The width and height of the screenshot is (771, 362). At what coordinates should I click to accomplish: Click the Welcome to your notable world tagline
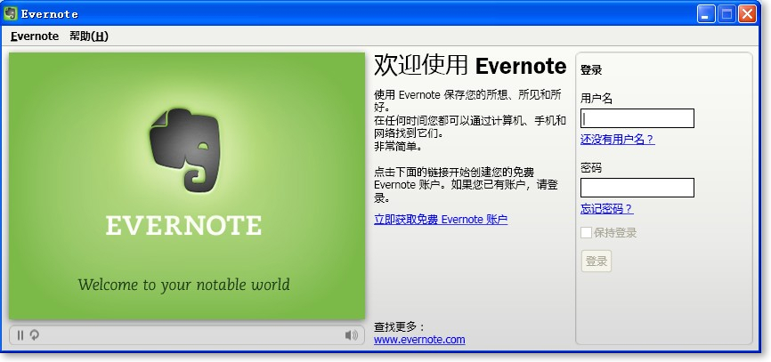(184, 285)
